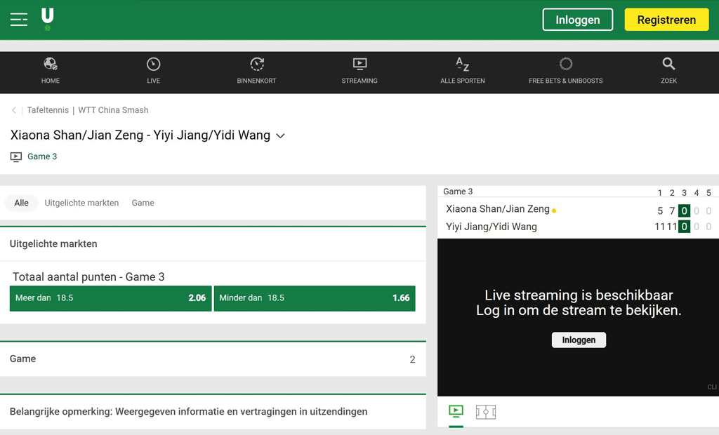Expand the match selector chevron
The height and width of the screenshot is (435, 719).
[280, 135]
